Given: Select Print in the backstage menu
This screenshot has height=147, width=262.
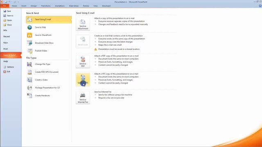Looking at the screenshot, I should coord(5,49).
